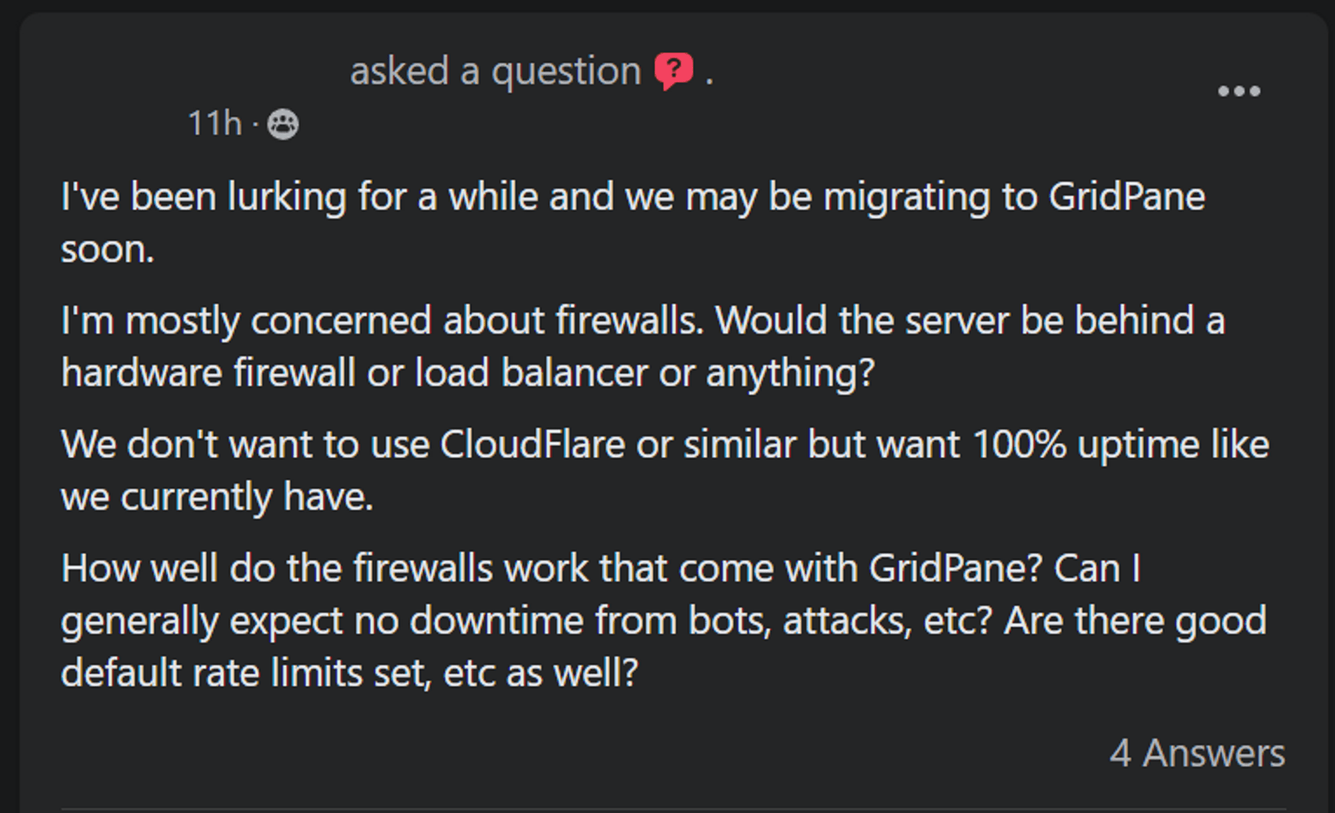
Task: Click the dot separator after the 11h timestamp
Action: [x=256, y=123]
